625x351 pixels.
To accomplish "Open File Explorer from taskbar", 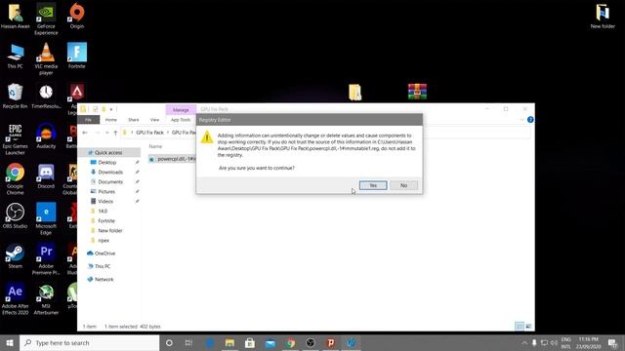I will coord(229,342).
